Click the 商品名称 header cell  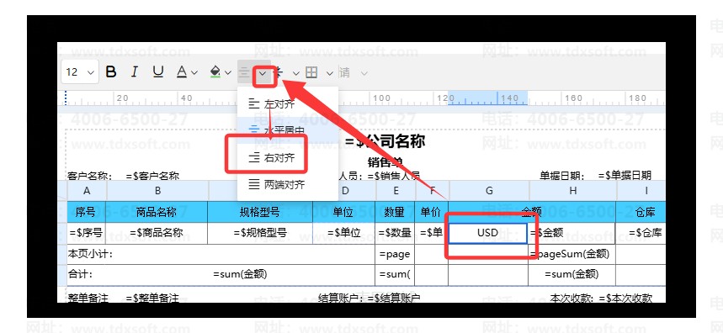tap(157, 212)
